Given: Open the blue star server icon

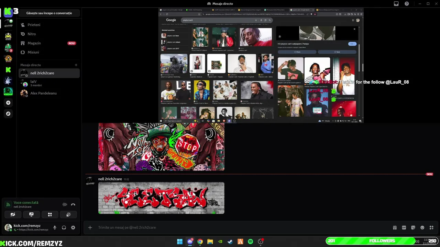Looking at the screenshot, I should tap(8, 81).
